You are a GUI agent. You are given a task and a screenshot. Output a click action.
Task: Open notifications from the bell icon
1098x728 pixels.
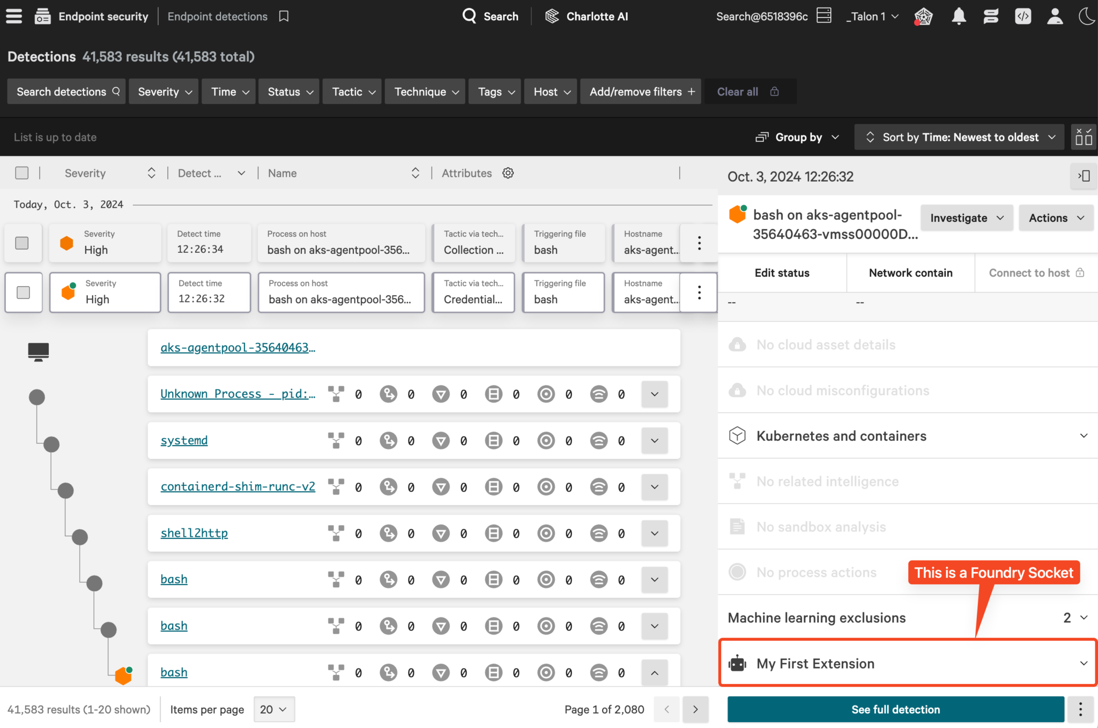click(959, 16)
